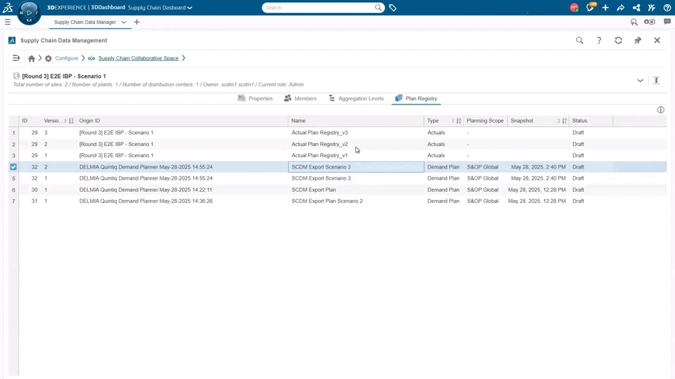Open the comments icon at far right of tab bar
The image size is (675, 379).
[x=667, y=22]
